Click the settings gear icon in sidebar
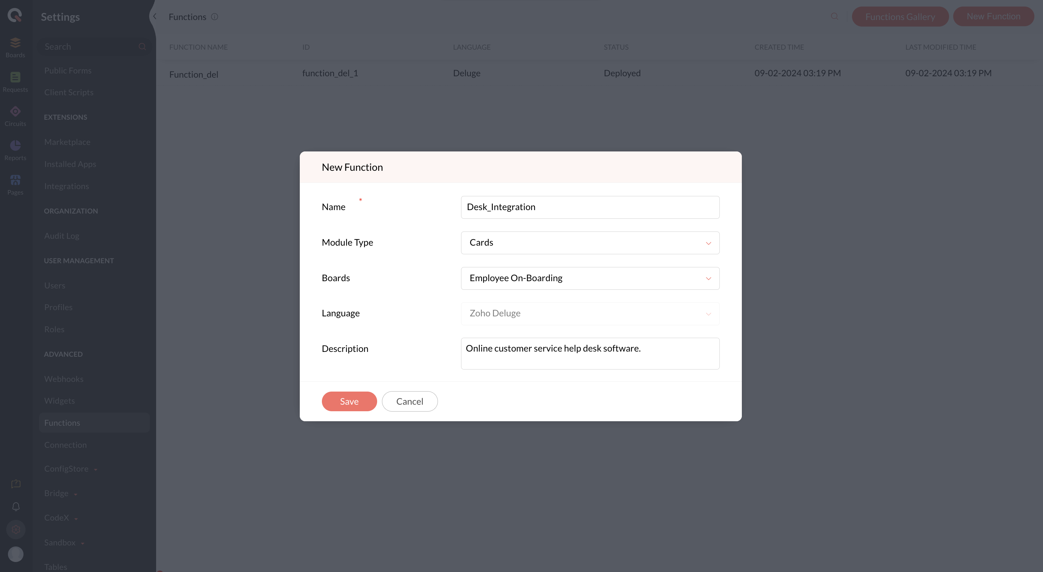Image resolution: width=1043 pixels, height=572 pixels. pos(16,529)
